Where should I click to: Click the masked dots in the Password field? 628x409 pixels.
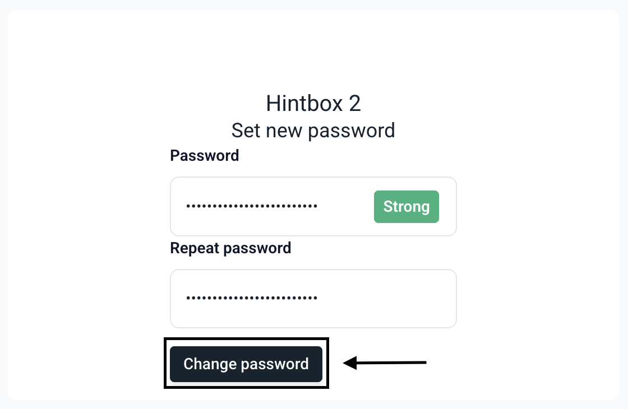click(252, 207)
